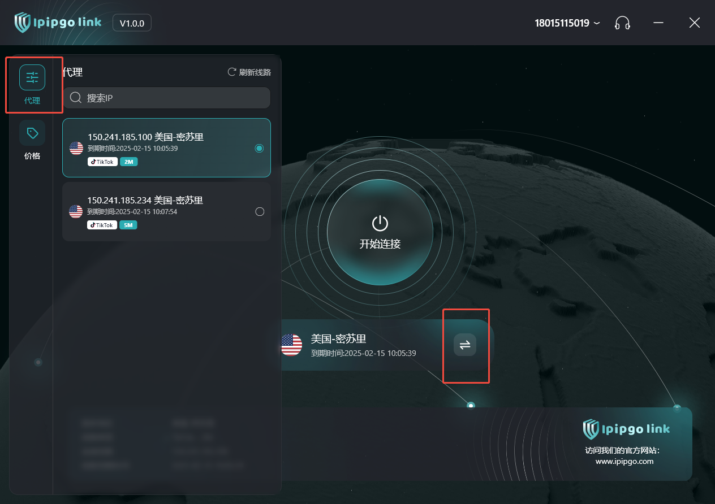Select radio button for 150.241.185.100

pos(259,148)
